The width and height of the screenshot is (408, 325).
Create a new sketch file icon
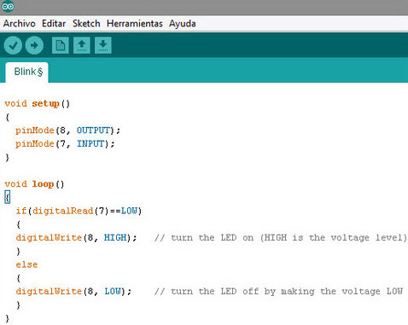click(61, 45)
